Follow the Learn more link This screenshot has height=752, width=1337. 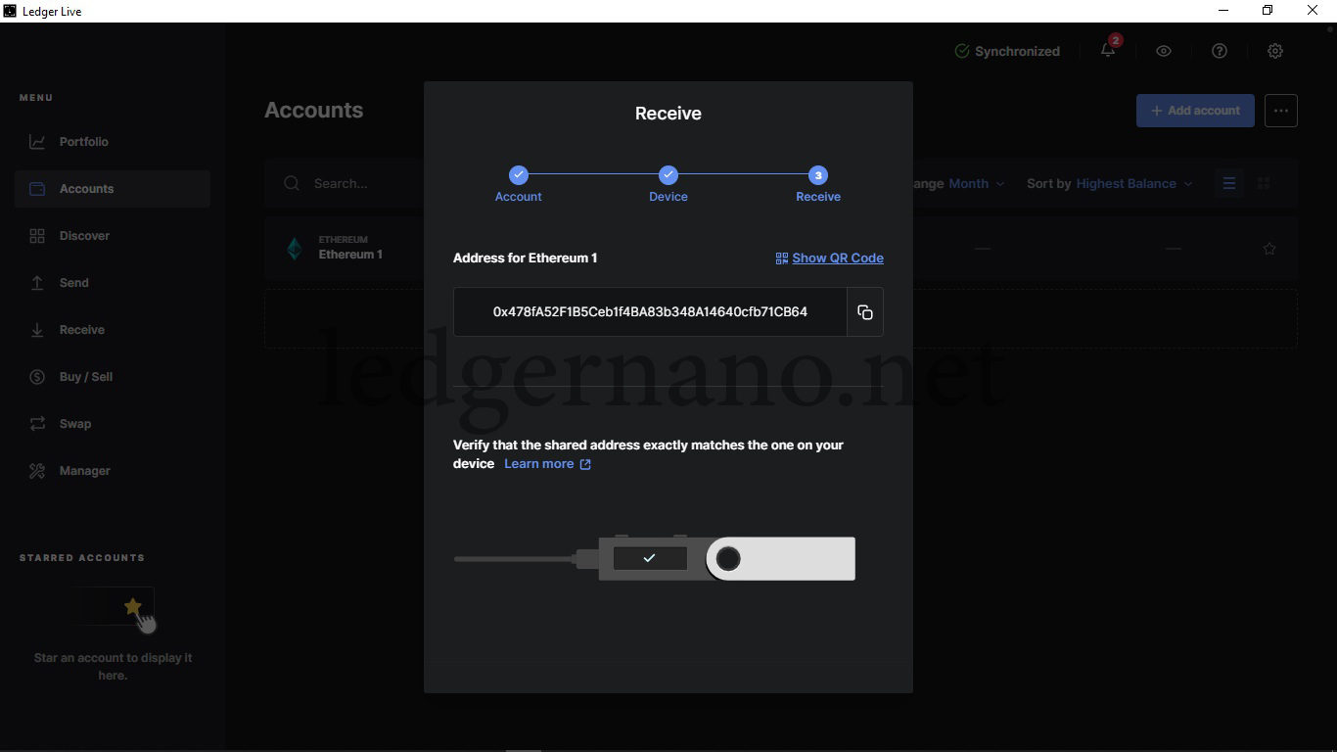tap(539, 464)
